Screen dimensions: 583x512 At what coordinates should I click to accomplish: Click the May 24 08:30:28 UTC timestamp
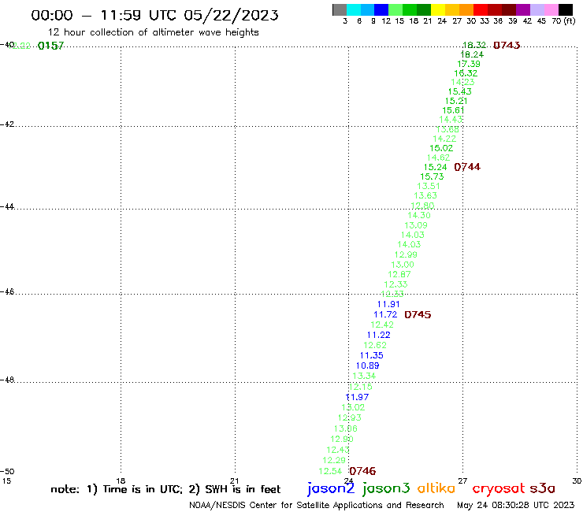pyautogui.click(x=516, y=505)
